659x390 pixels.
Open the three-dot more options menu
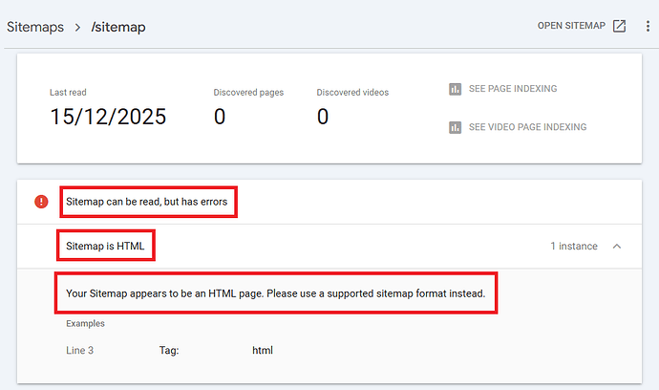pos(648,26)
